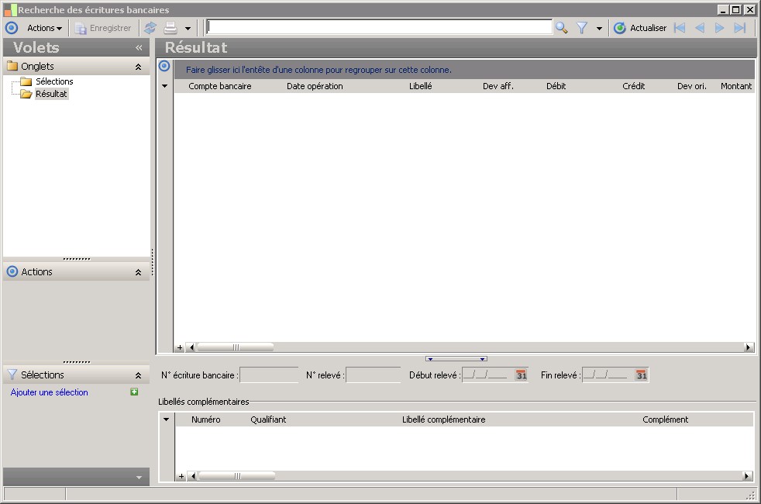761x504 pixels.
Task: Click the funnel filter icon in toolbar
Action: tap(581, 28)
